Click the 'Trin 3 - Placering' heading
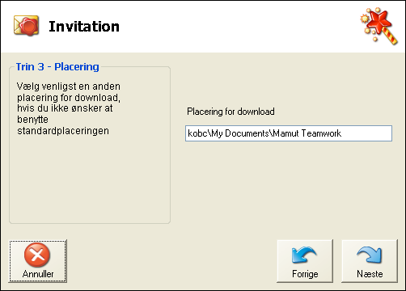Image resolution: width=406 pixels, height=291 pixels. 57,67
